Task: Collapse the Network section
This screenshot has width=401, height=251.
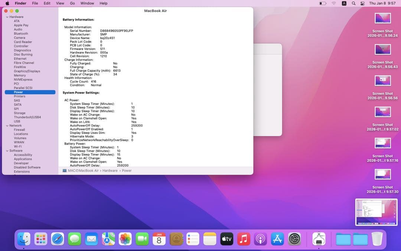Action: (8, 125)
